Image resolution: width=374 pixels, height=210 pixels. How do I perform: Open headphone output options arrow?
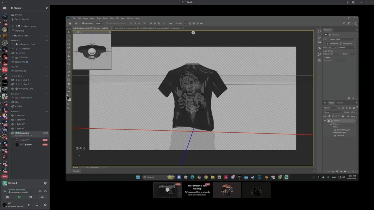point(41,205)
